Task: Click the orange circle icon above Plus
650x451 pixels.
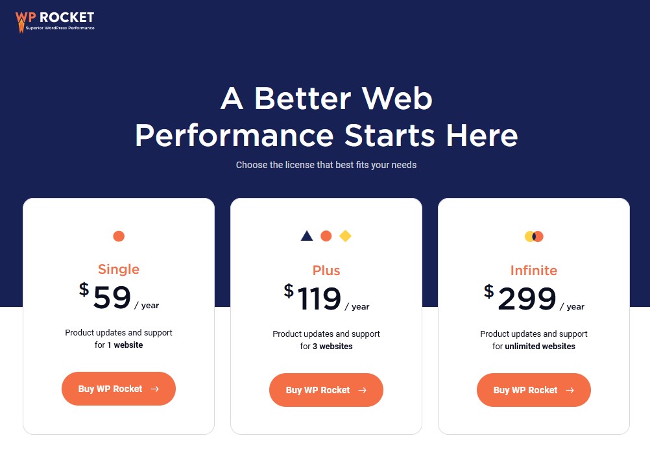Action: pos(326,236)
